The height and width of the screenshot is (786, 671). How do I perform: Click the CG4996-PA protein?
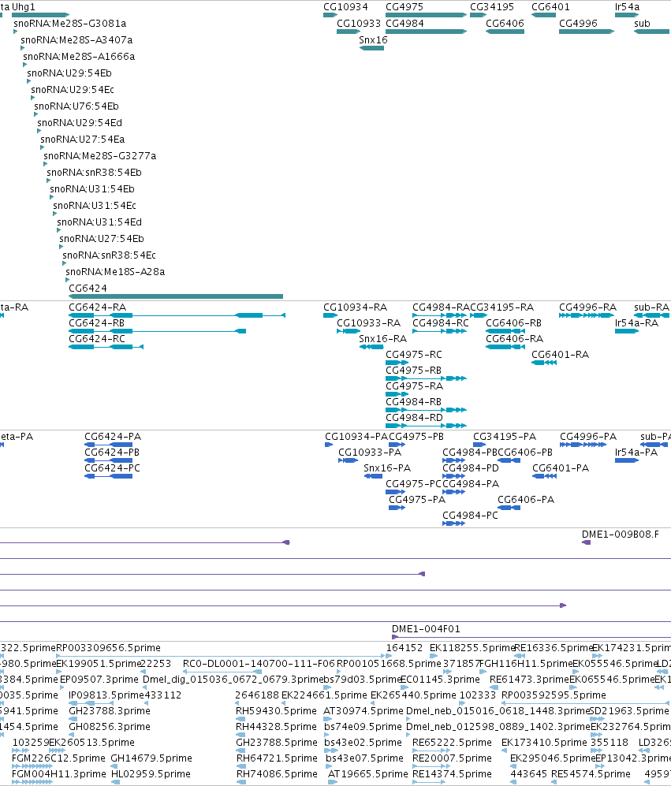coord(583,445)
